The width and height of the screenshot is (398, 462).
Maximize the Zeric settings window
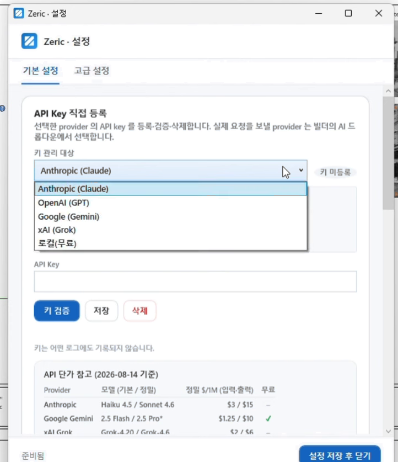(x=348, y=13)
